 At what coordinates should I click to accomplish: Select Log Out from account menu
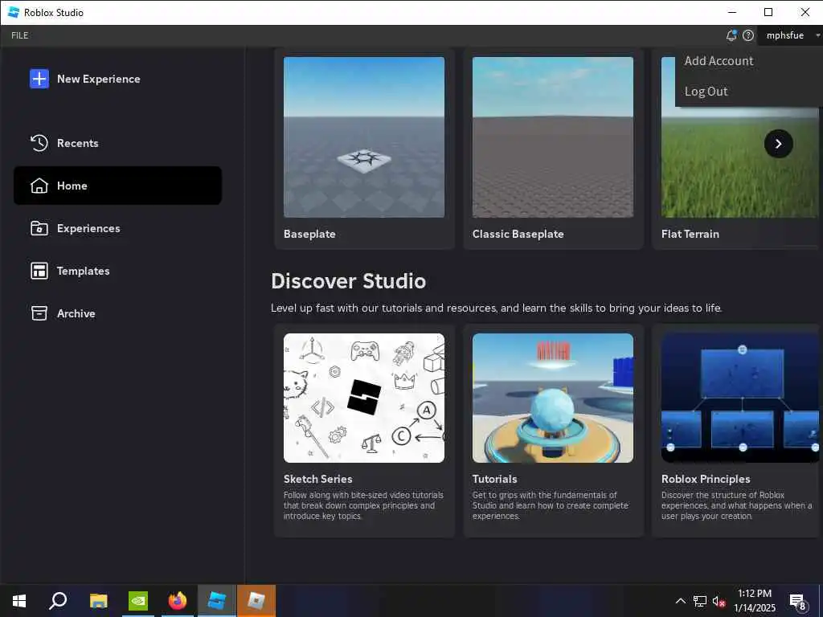point(706,92)
